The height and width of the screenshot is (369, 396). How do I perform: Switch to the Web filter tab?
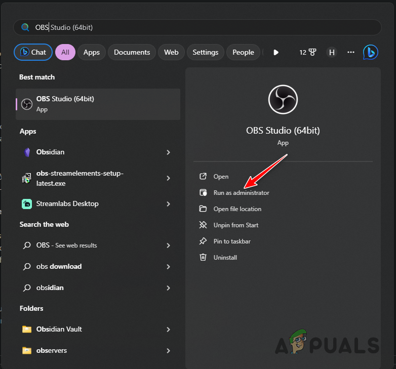pos(171,52)
